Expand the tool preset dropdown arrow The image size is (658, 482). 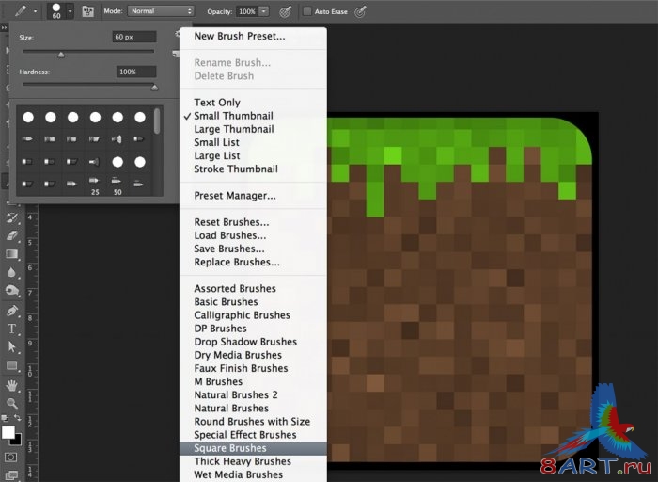[x=36, y=11]
